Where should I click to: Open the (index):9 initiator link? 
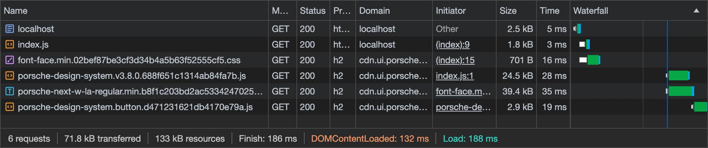(453, 45)
